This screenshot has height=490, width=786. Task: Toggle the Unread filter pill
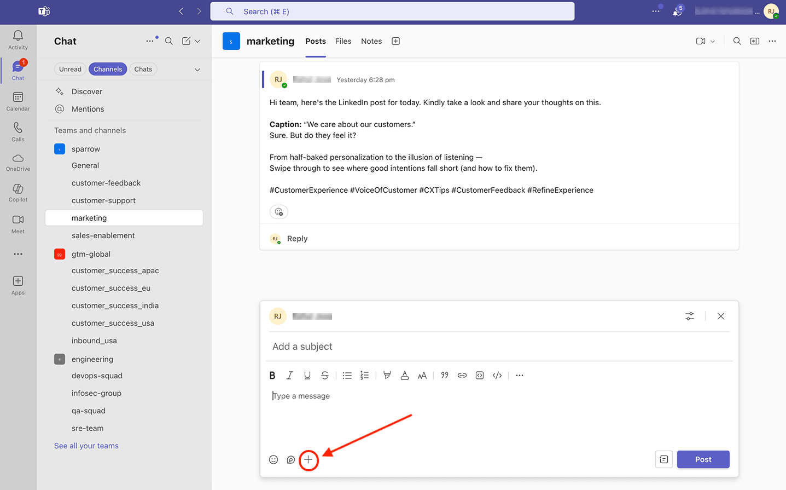click(x=70, y=69)
